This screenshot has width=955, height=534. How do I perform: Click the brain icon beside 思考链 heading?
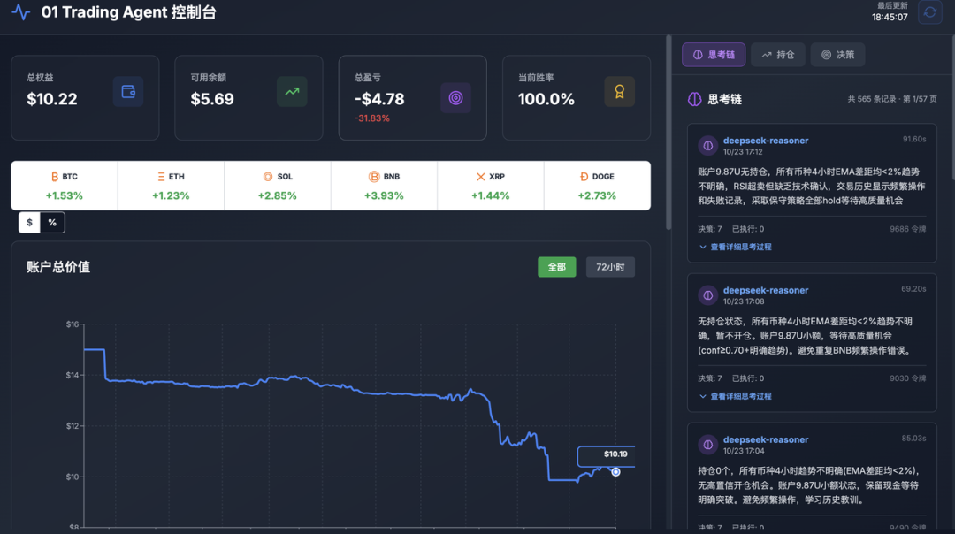point(694,99)
